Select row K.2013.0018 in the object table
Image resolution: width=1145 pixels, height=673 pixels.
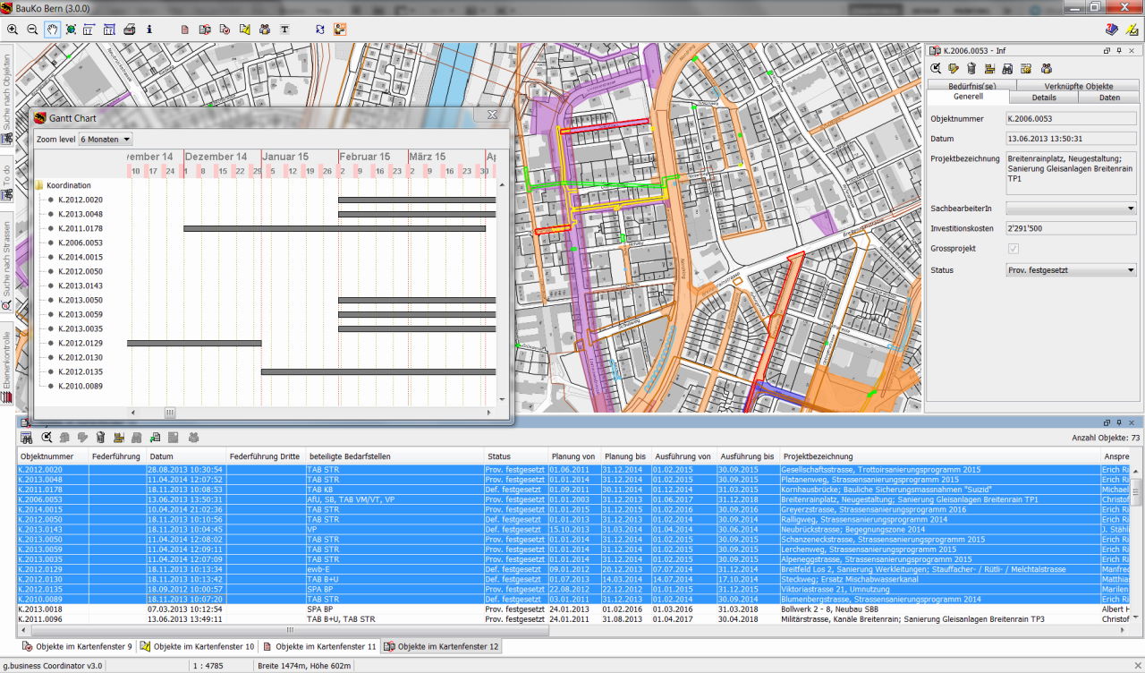click(x=40, y=609)
